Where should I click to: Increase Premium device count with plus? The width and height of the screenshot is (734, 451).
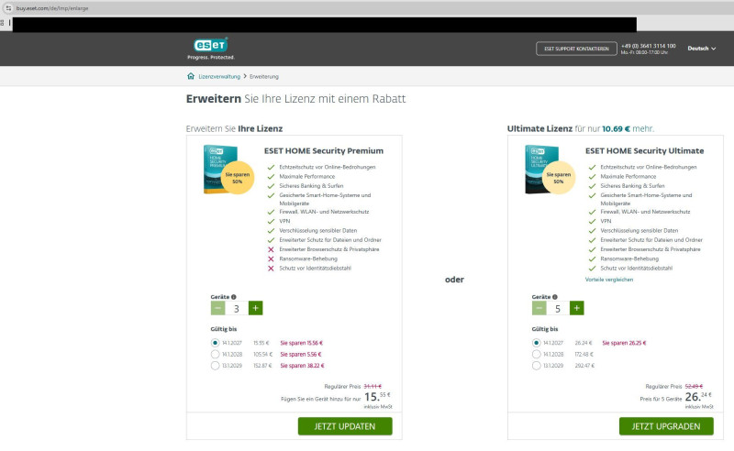click(256, 308)
